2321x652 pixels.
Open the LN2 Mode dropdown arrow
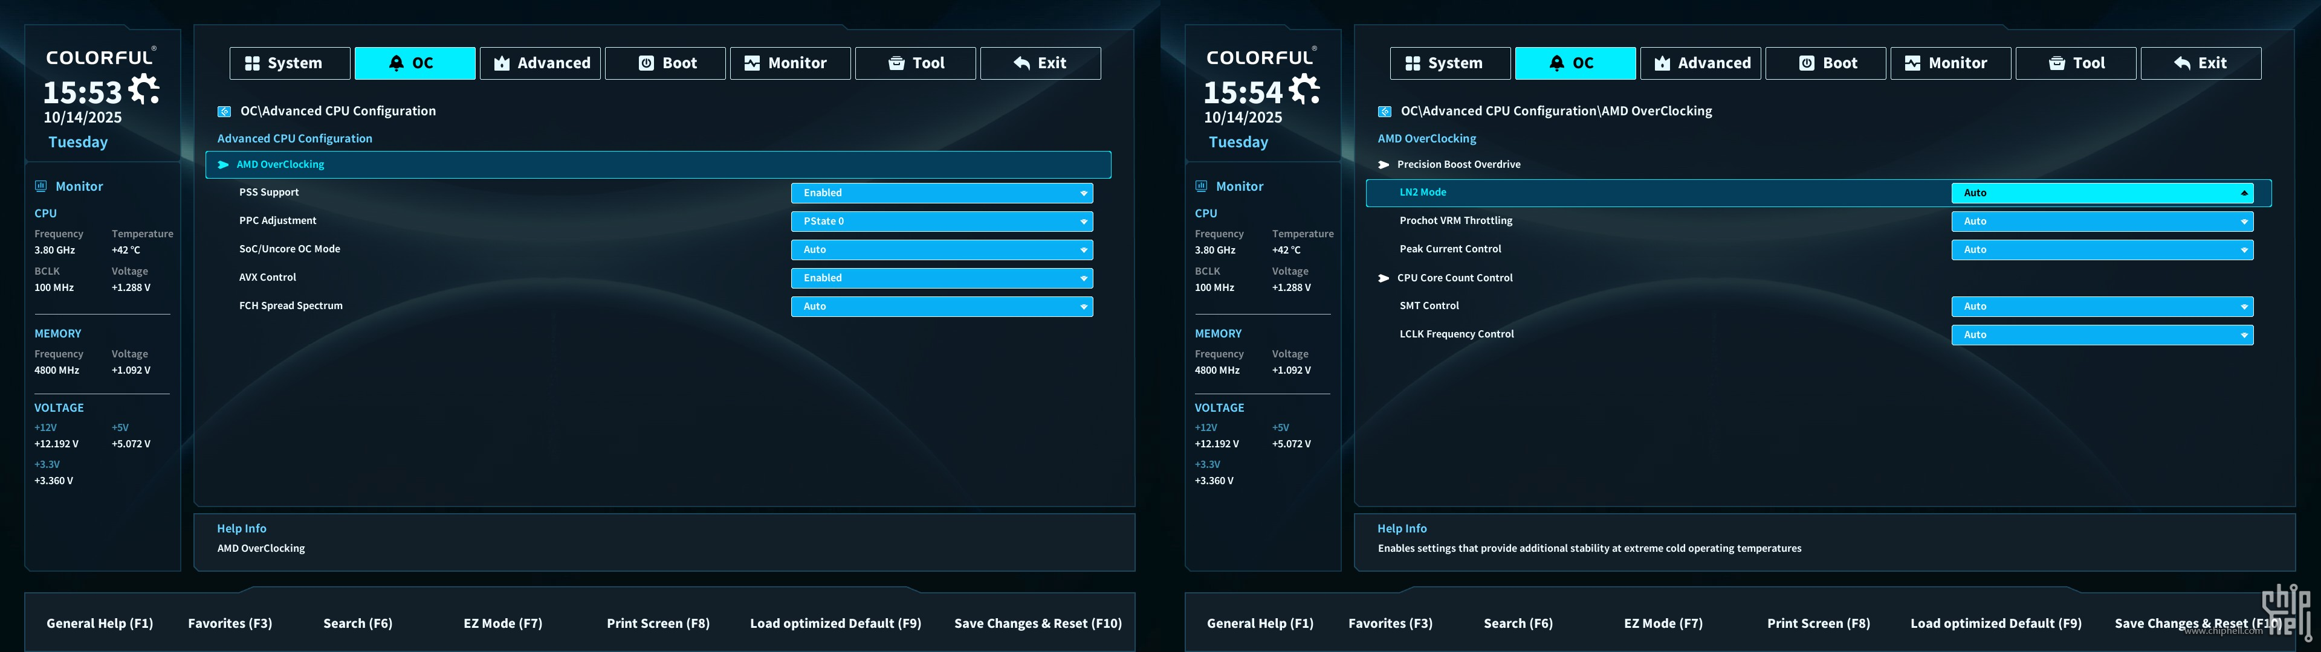[2244, 193]
